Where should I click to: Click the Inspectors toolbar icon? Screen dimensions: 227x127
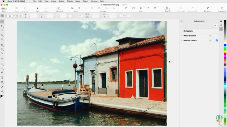coord(222,8)
